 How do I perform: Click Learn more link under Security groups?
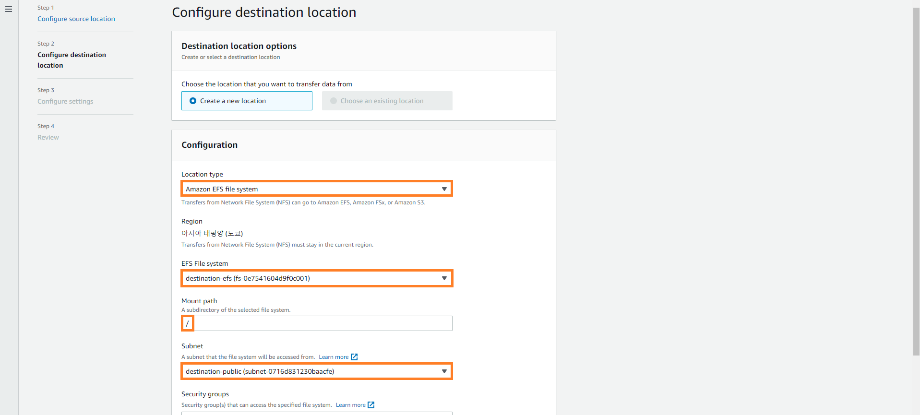tap(350, 405)
